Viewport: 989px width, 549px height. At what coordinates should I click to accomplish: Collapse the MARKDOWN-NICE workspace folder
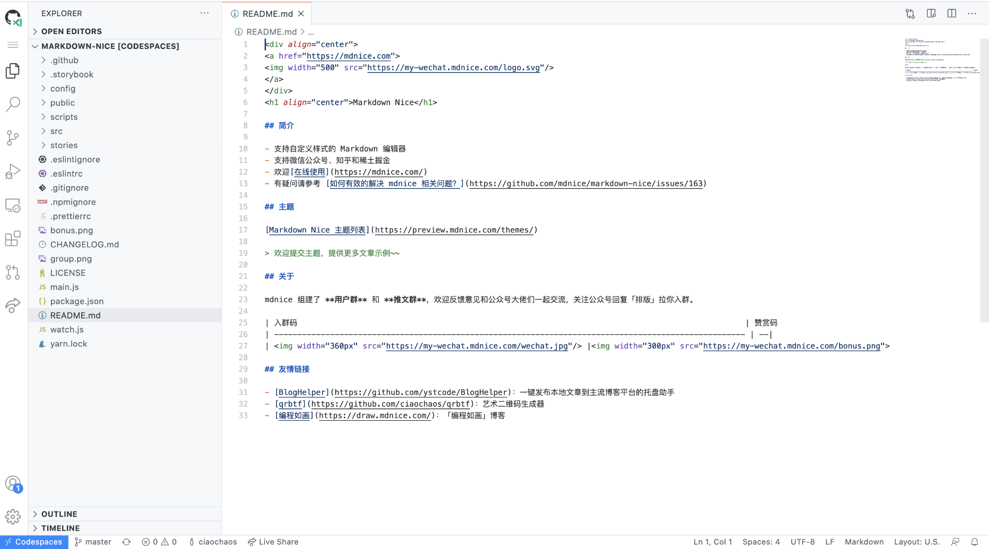coord(110,46)
